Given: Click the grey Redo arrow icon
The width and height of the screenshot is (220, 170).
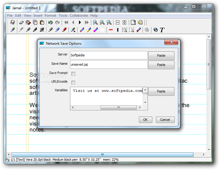Looking at the screenshot, I should point(57,22).
